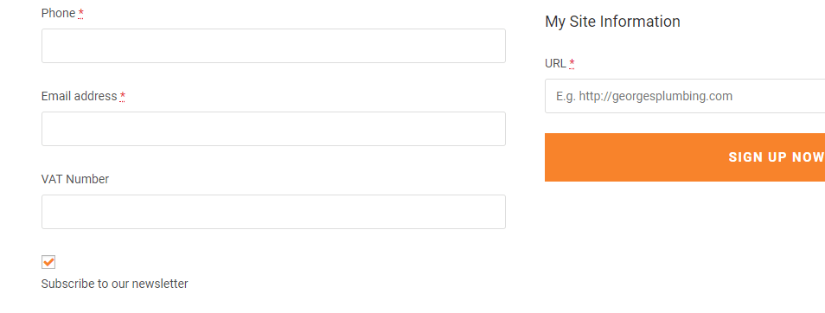Image resolution: width=825 pixels, height=313 pixels.
Task: Click the red required asterisk after URL
Action: 572,63
